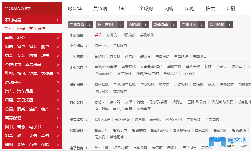The image size is (251, 151).
Task: Select the highlighted 手机、数码、京东通信 category
Action: pyautogui.click(x=25, y=29)
